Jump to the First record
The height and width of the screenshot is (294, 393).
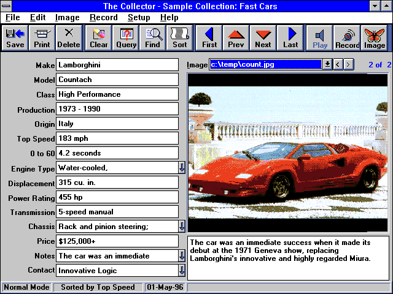[210, 37]
